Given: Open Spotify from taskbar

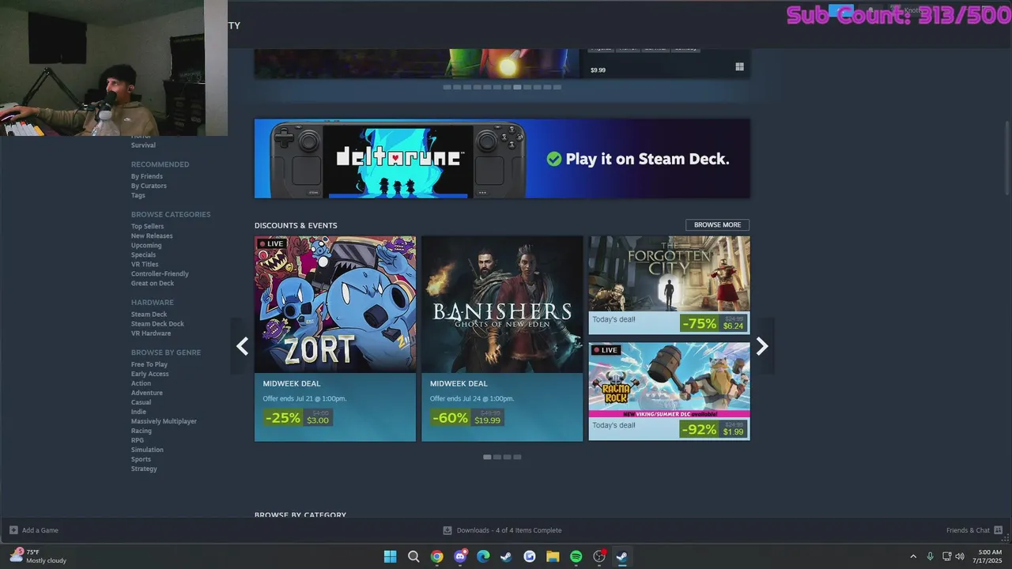Looking at the screenshot, I should (x=576, y=556).
